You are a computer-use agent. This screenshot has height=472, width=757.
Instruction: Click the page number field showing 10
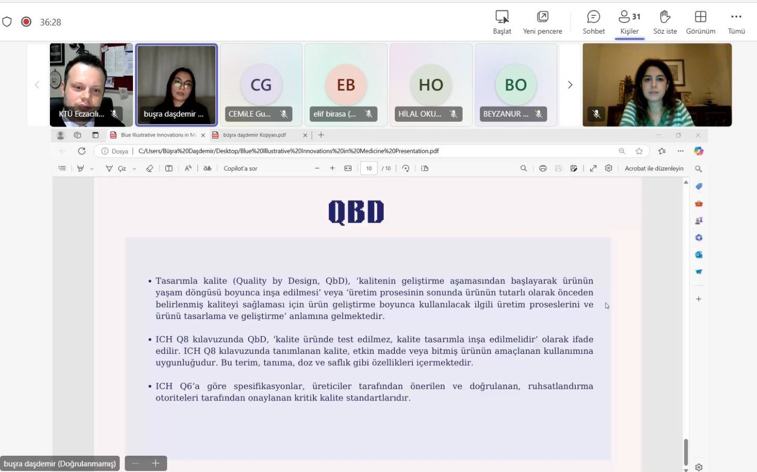point(369,168)
